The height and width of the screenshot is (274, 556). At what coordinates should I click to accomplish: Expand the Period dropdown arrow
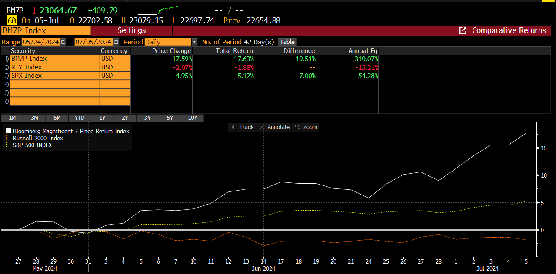tap(194, 42)
